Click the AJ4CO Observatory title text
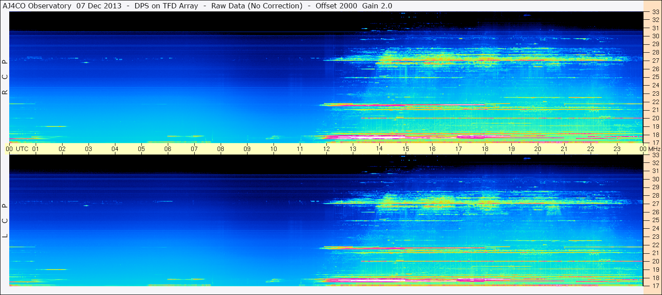 tap(37, 6)
